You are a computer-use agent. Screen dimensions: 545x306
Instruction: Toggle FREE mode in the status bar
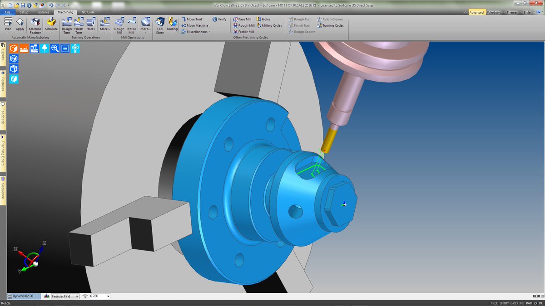pos(494,303)
